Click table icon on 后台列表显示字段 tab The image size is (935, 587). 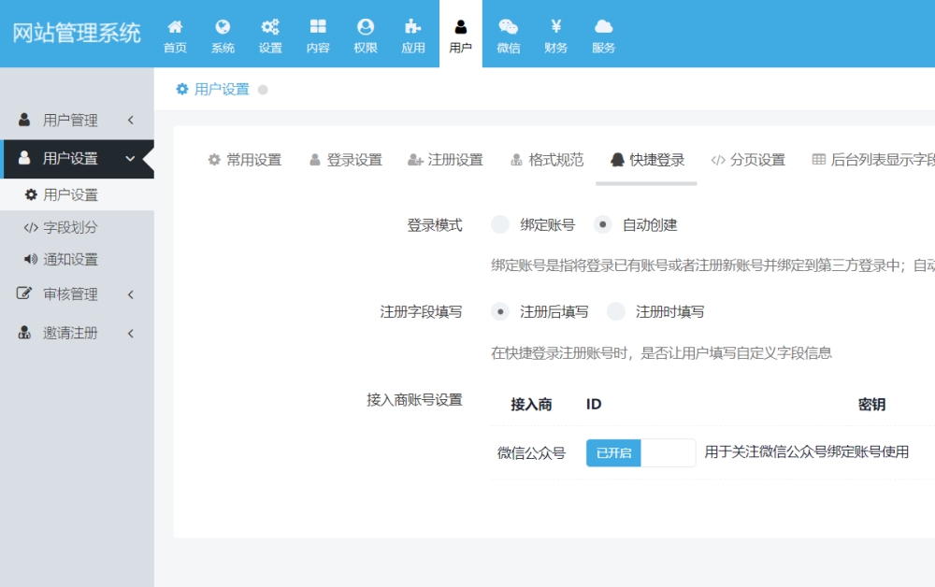click(x=819, y=159)
